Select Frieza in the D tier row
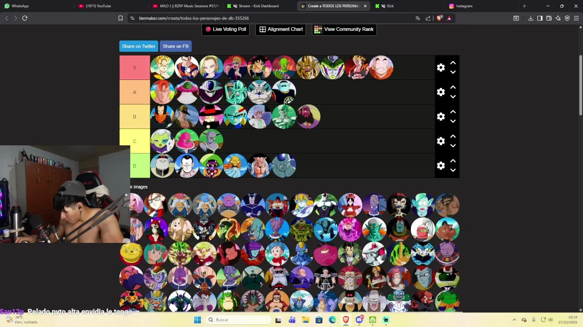This screenshot has width=583, height=327. [284, 165]
